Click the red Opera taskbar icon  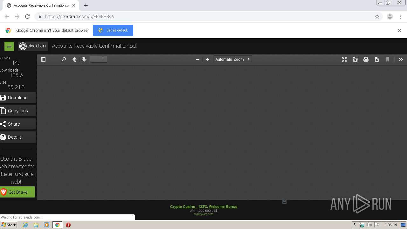pyautogui.click(x=68, y=225)
